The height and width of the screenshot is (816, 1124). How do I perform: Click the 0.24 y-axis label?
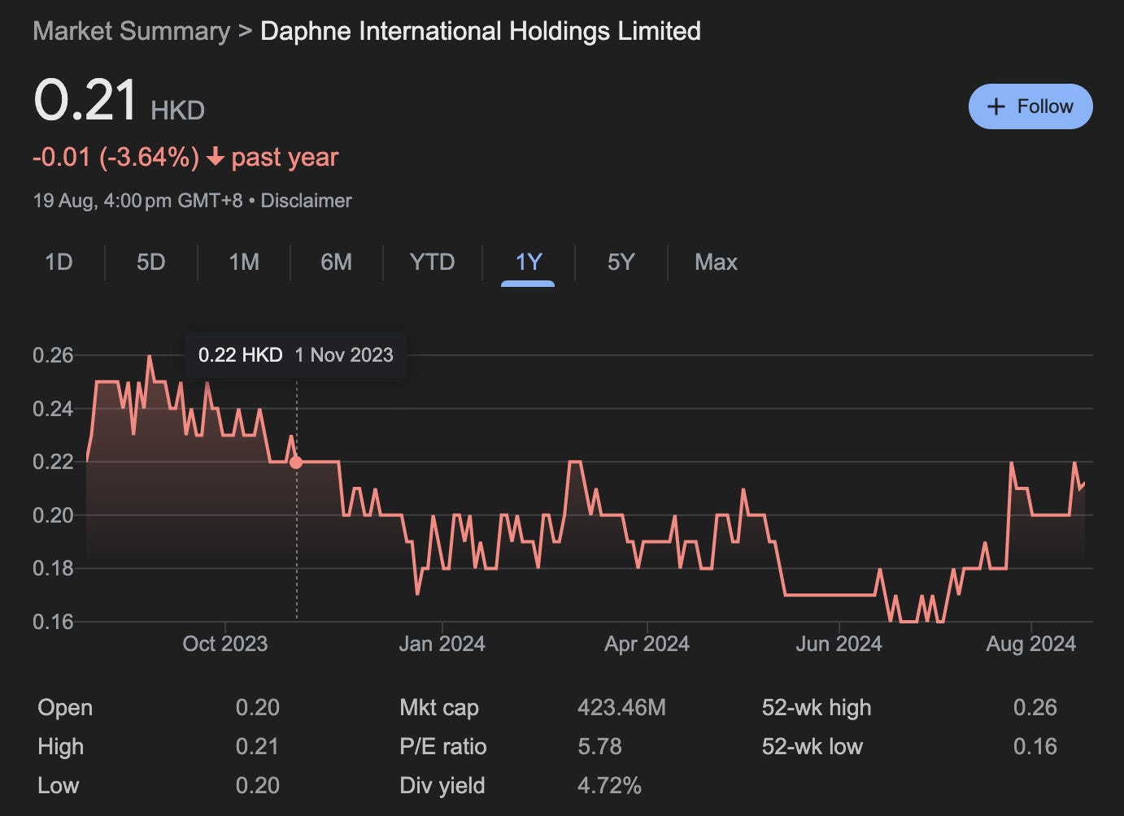pos(53,409)
